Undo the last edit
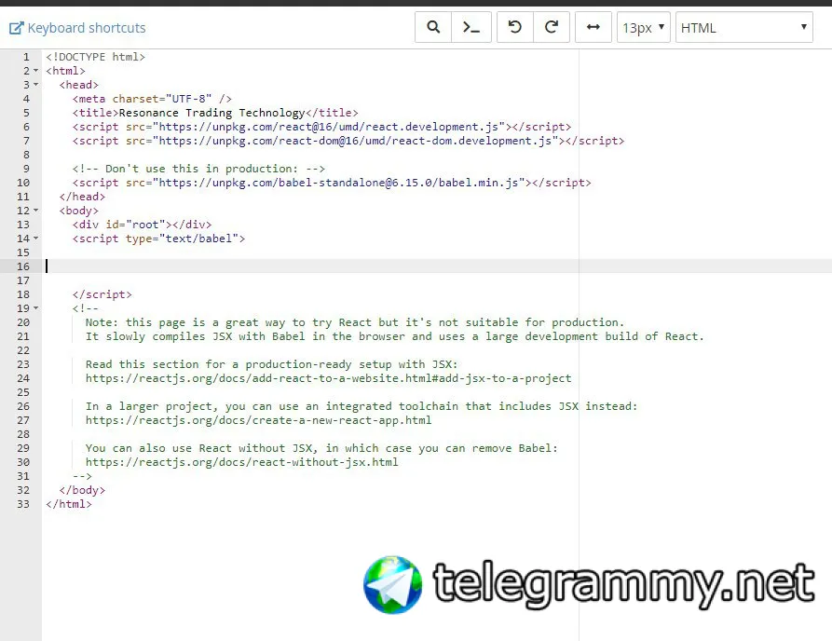 pos(514,27)
